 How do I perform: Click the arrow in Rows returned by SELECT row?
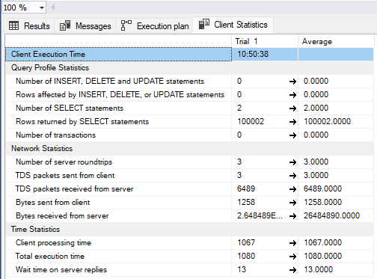click(x=292, y=122)
